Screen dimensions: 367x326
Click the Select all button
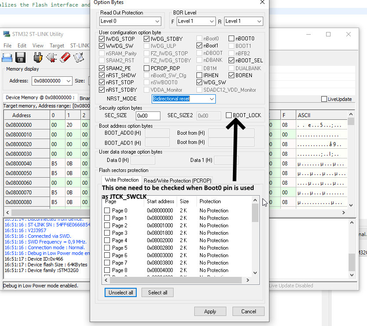[157, 293]
